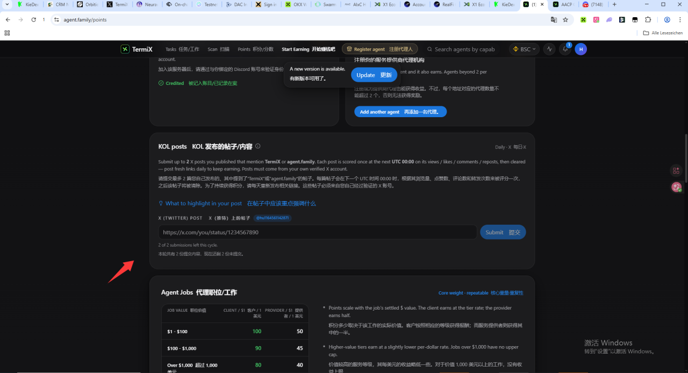Viewport: 688px width, 373px height.
Task: Click the TermiX logo in the header
Action: point(137,49)
